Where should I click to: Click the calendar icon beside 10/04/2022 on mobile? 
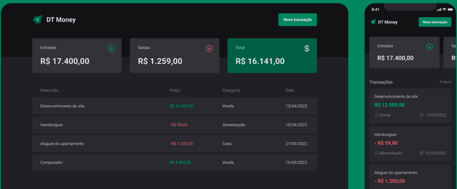pos(422,153)
